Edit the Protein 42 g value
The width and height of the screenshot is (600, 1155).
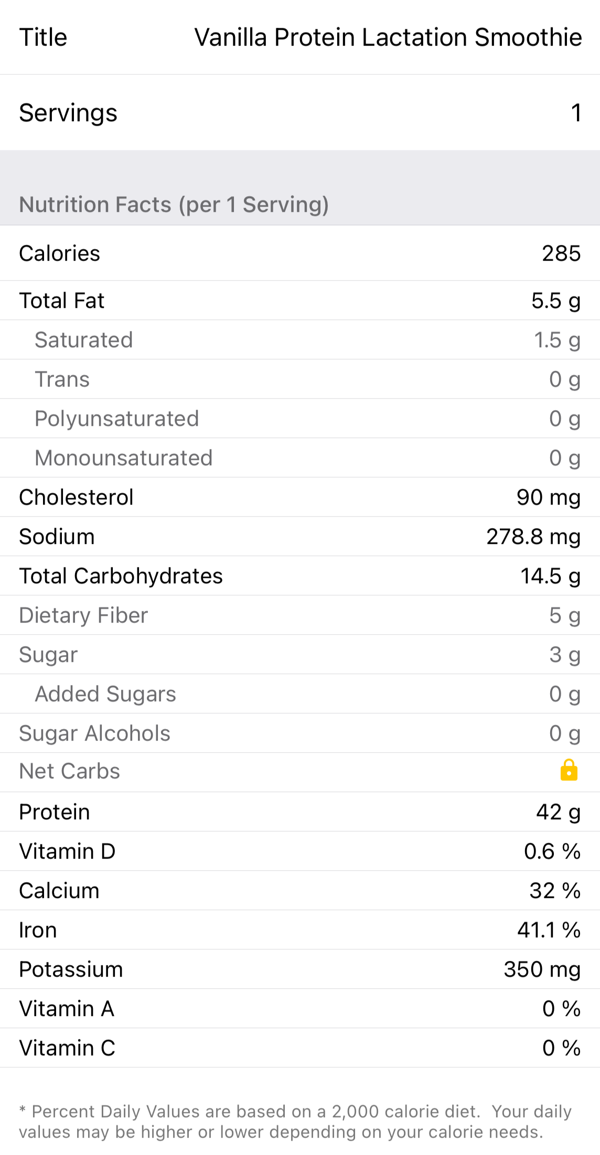click(558, 812)
